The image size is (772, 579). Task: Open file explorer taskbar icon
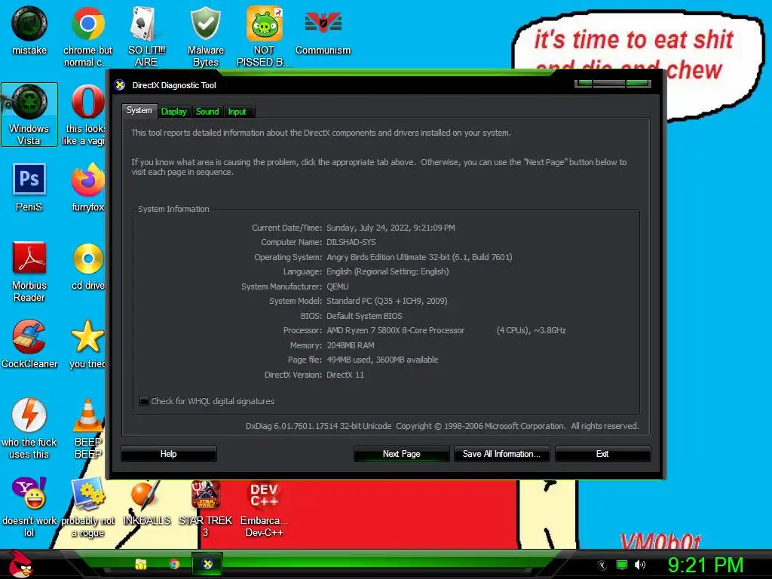pyautogui.click(x=141, y=564)
